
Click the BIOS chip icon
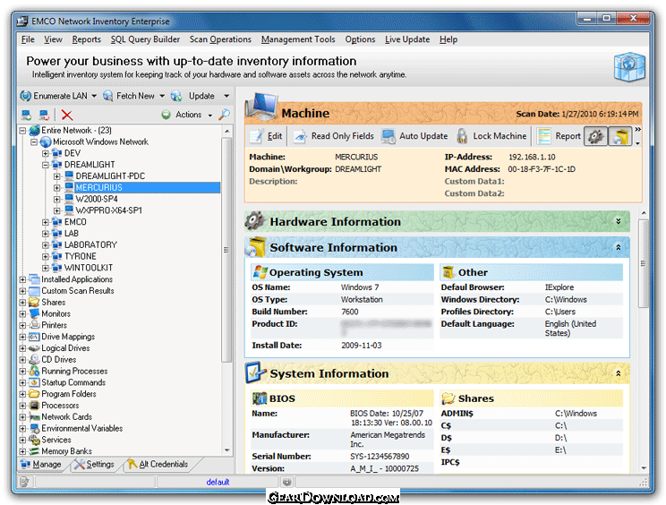[260, 398]
